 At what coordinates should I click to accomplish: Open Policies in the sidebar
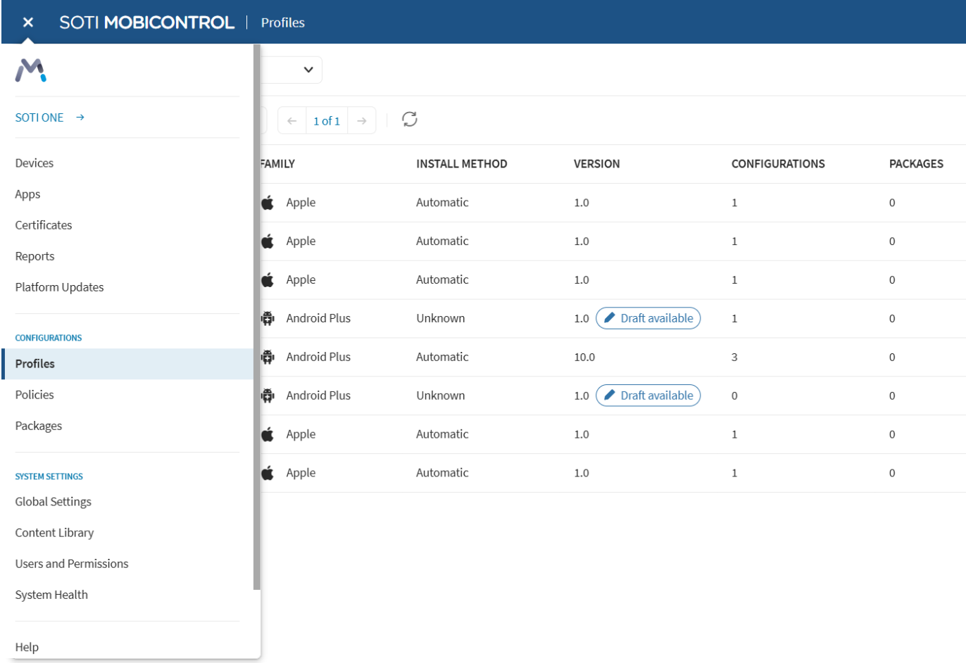point(34,395)
